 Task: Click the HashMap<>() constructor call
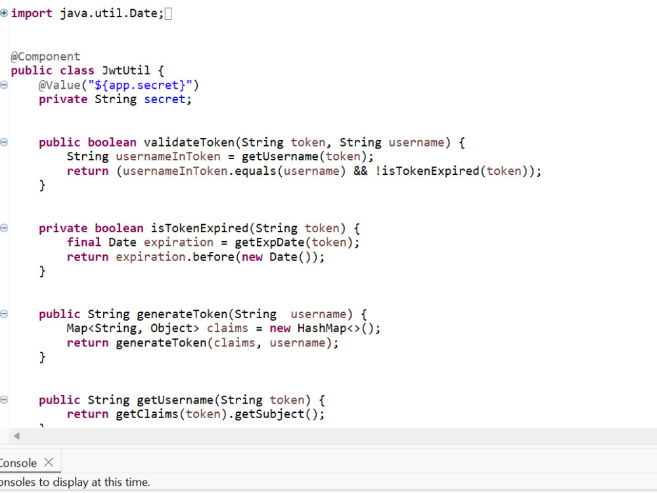pyautogui.click(x=336, y=328)
